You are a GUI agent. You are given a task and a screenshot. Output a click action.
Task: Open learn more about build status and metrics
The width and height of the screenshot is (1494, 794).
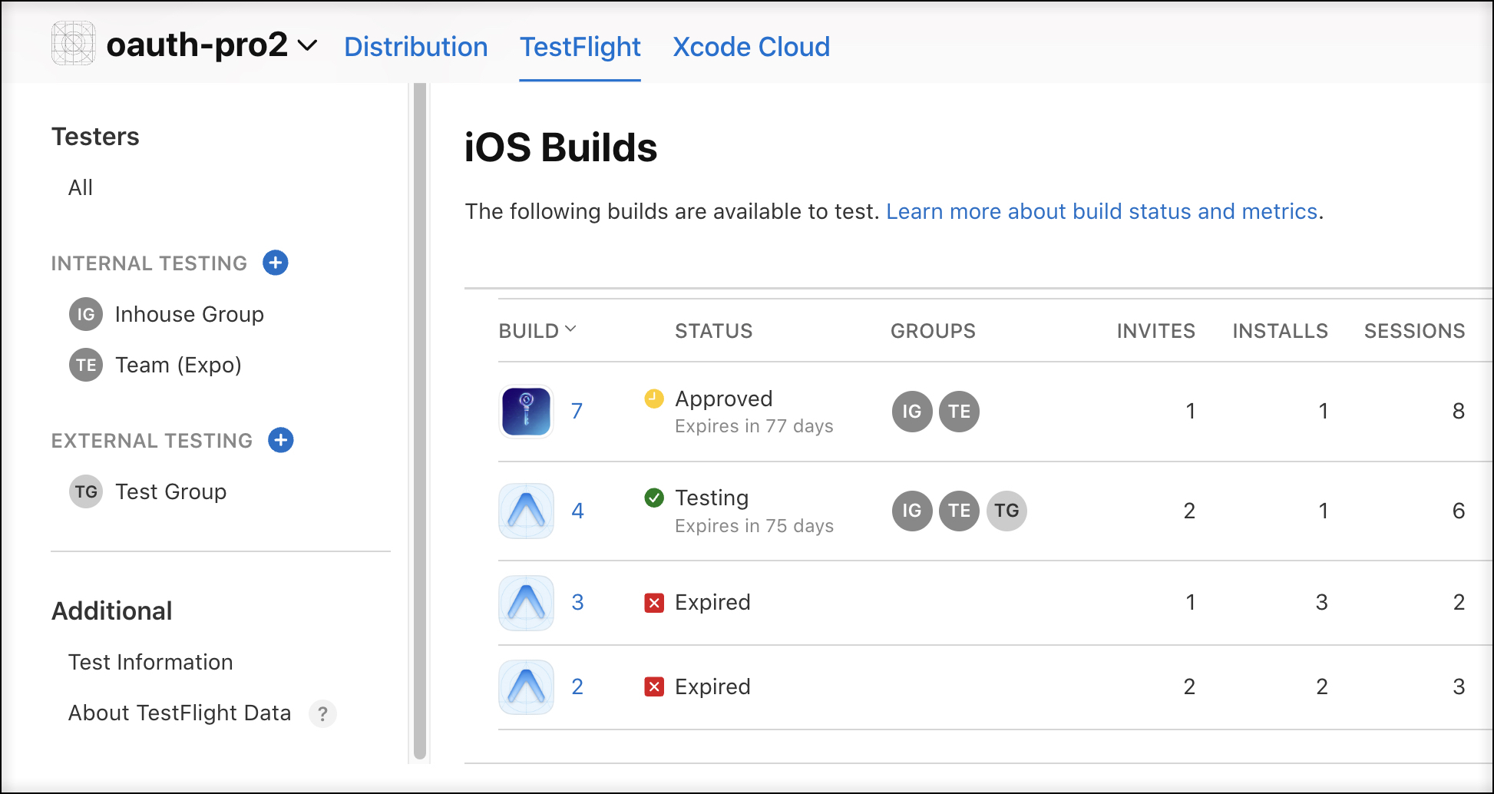(x=1101, y=211)
